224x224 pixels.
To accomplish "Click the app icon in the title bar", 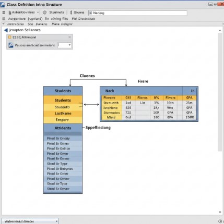I will (x=2, y=5).
